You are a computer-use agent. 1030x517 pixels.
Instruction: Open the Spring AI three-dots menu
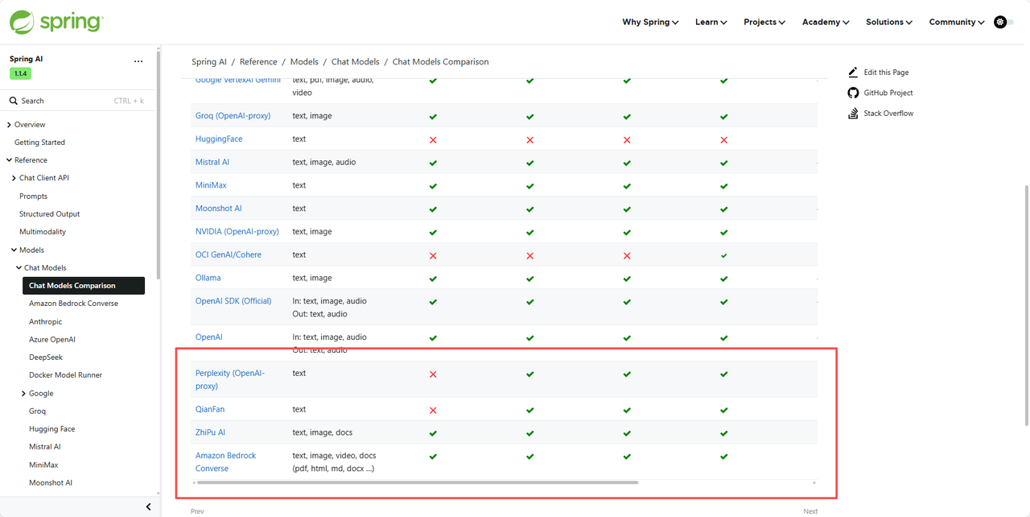[x=138, y=60]
